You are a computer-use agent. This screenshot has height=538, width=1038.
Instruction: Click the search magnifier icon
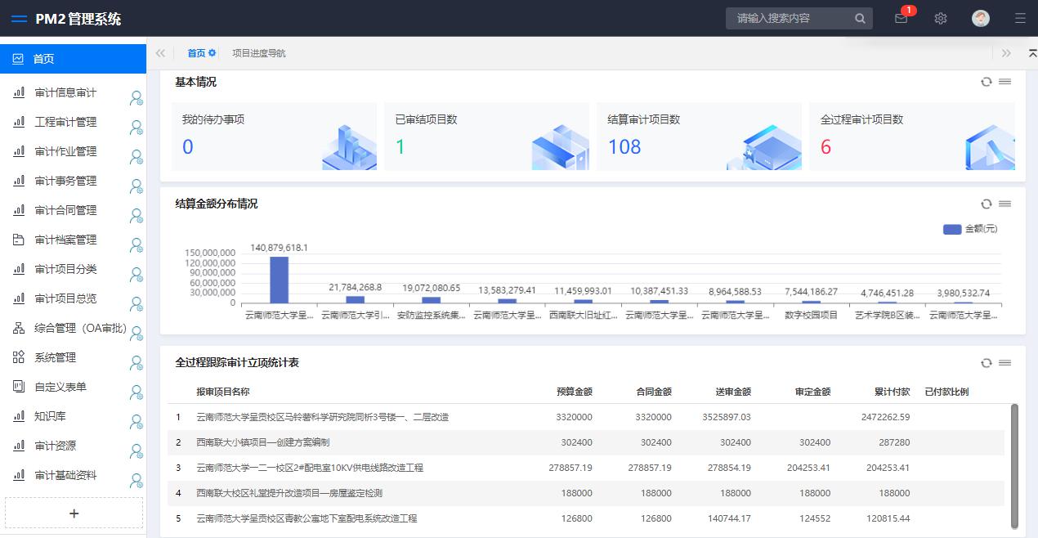[x=860, y=19]
